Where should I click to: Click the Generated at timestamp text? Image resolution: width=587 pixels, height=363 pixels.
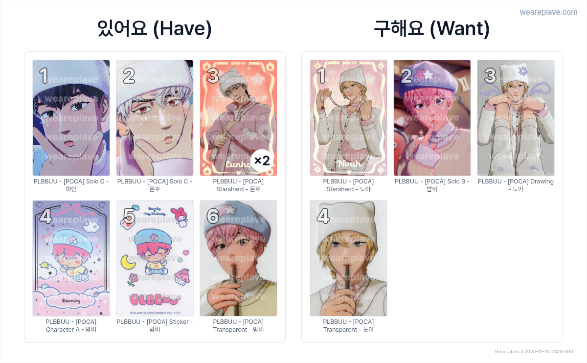(x=535, y=351)
